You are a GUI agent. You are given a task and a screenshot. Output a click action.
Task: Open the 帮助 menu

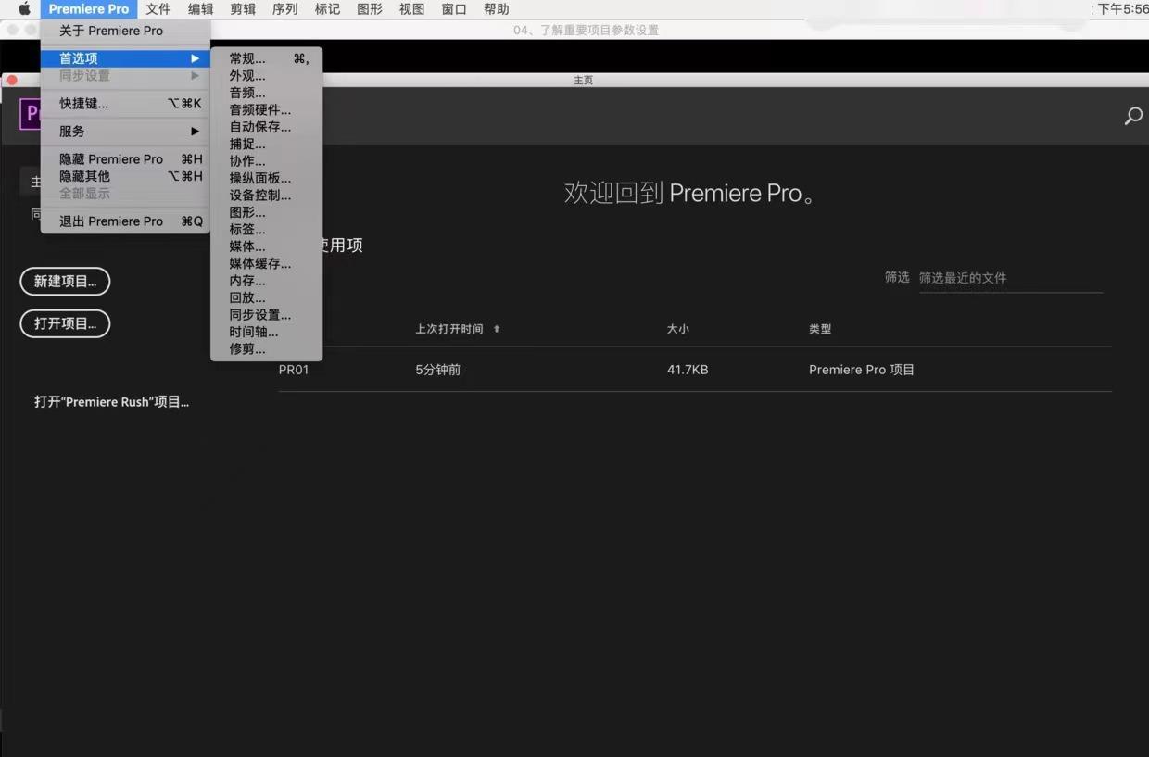click(497, 9)
